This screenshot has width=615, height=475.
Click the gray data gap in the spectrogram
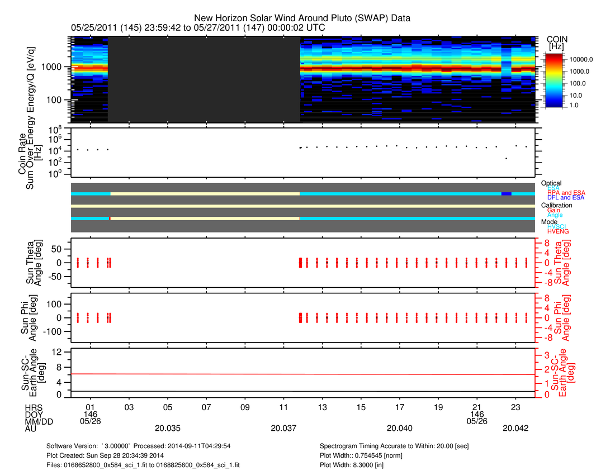204,79
